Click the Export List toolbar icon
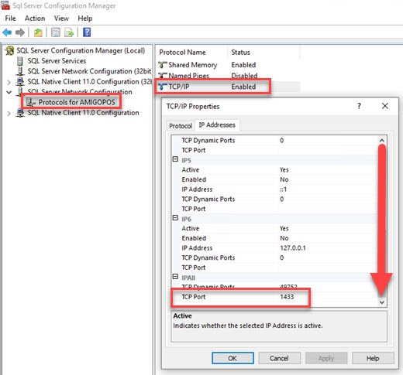This screenshot has height=375, width=403. pyautogui.click(x=69, y=32)
